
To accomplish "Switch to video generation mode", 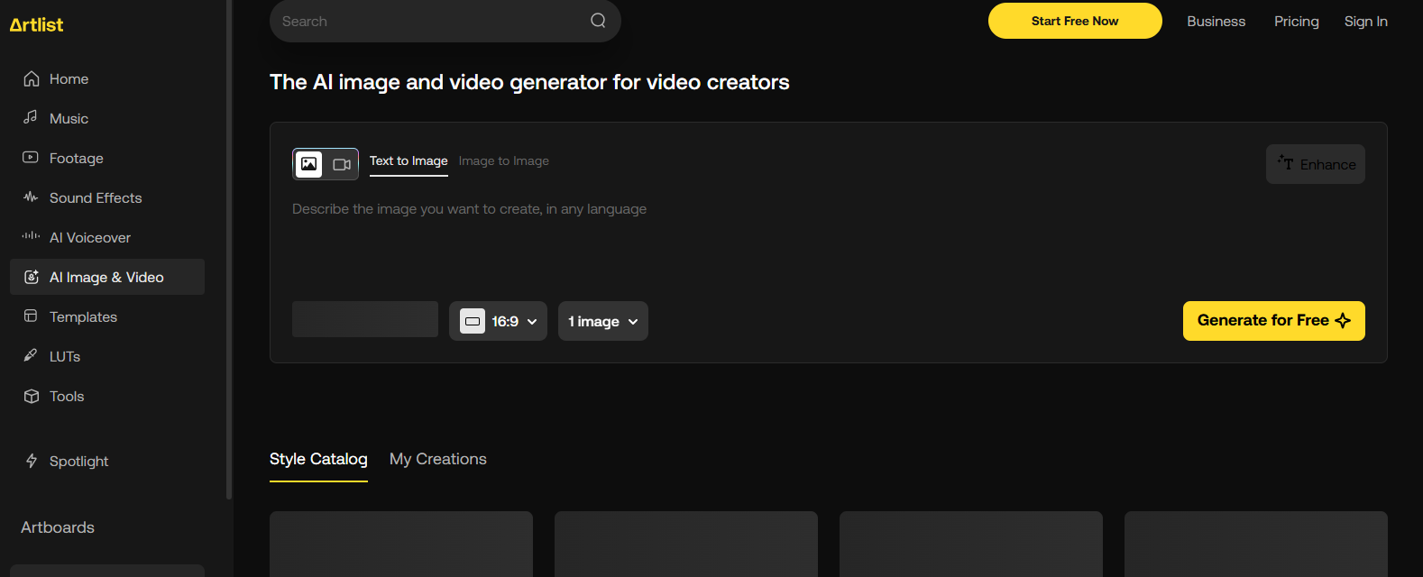I will pos(342,164).
